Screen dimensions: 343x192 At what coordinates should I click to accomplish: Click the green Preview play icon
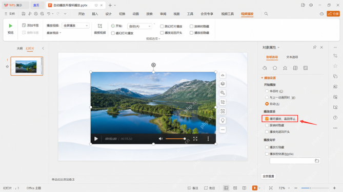pyautogui.click(x=10, y=26)
